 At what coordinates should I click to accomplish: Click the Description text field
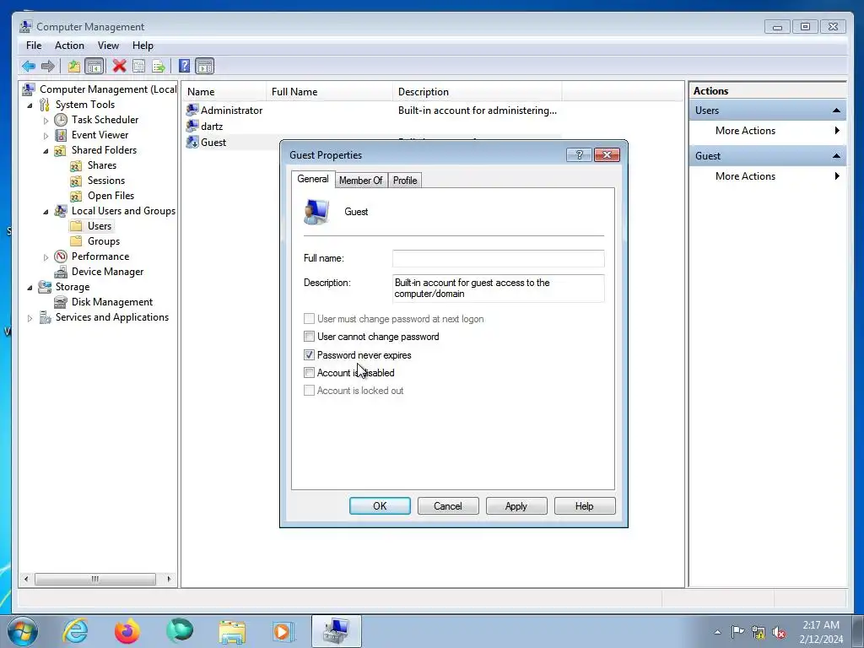pos(498,289)
